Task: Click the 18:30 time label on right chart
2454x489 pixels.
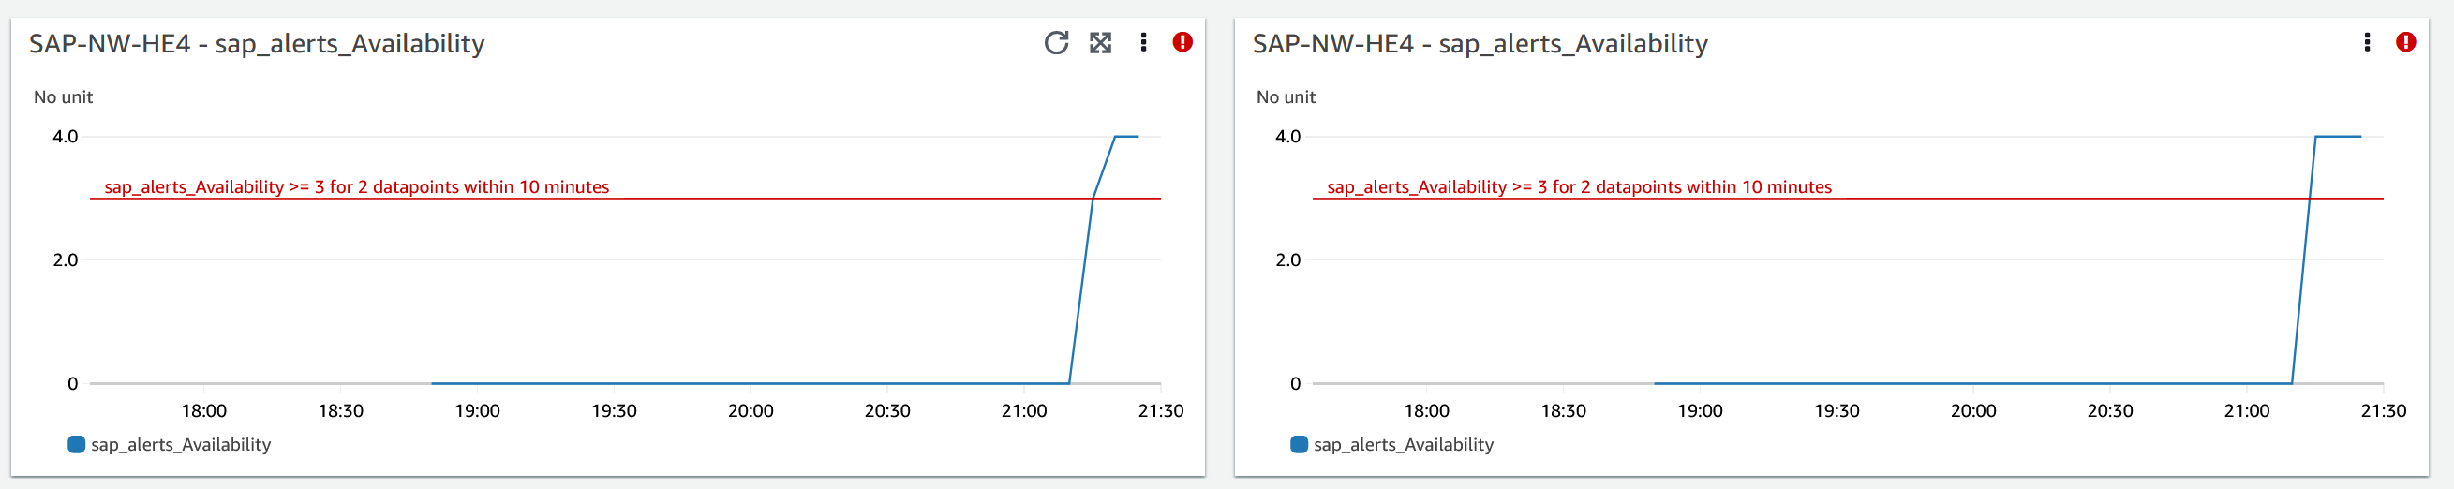Action: coord(1563,411)
